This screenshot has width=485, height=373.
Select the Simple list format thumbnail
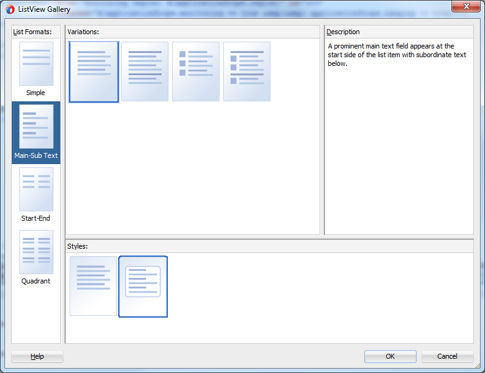pyautogui.click(x=36, y=63)
